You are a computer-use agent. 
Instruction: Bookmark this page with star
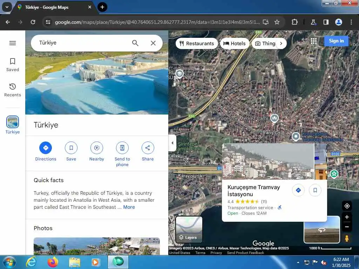277,22
